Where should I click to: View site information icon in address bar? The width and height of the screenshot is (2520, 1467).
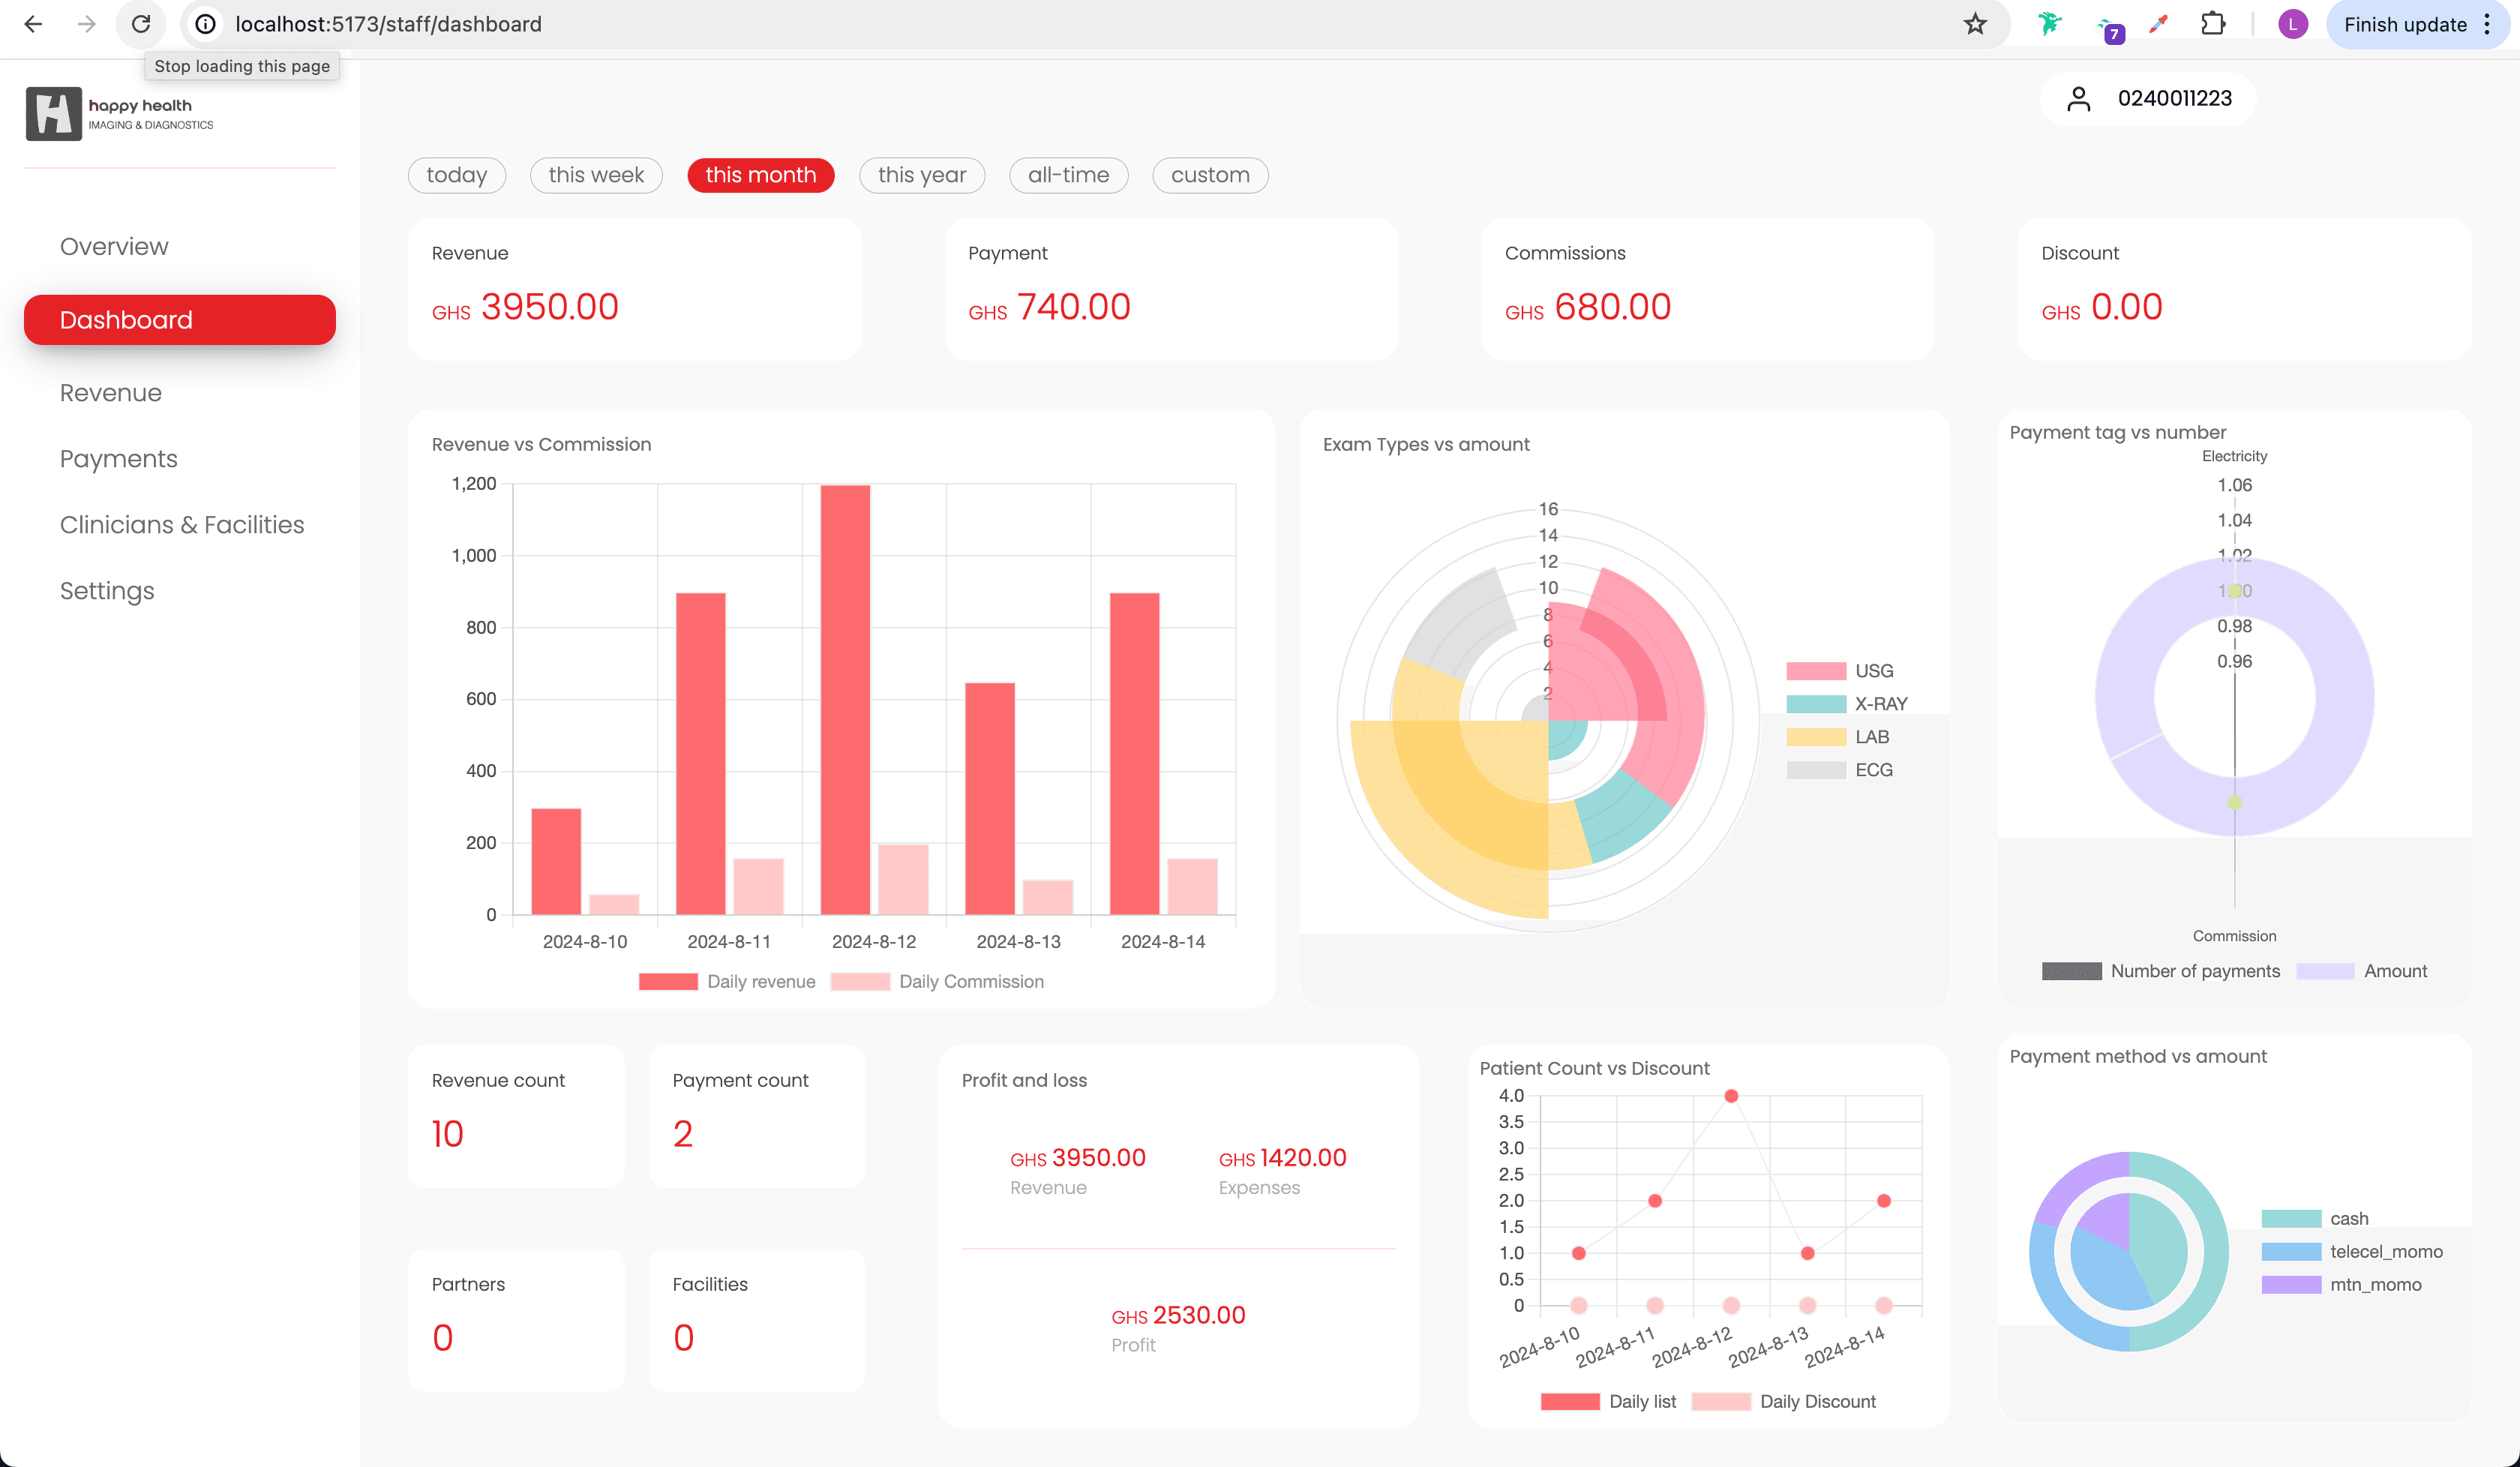click(x=206, y=24)
